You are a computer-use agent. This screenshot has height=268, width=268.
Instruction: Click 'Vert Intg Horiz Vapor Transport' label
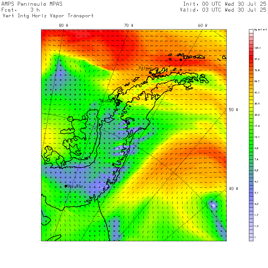48,16
